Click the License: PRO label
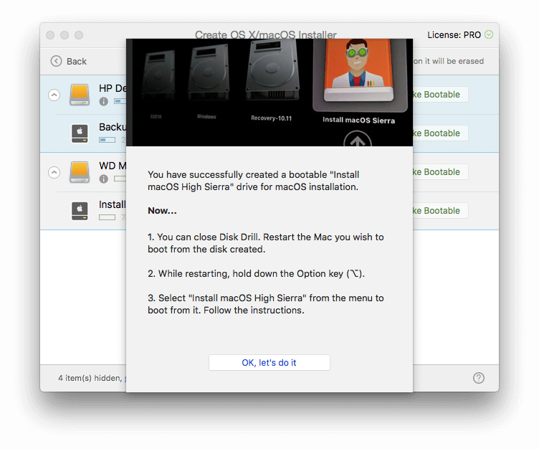Screen dimensions: 539x449 point(454,34)
